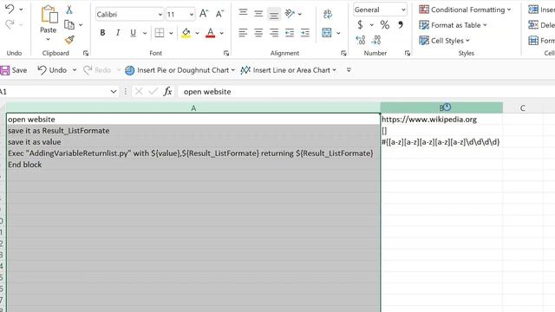Viewport: 555px width, 312px height.
Task: Apply accounting dollar number format
Action: (x=361, y=25)
